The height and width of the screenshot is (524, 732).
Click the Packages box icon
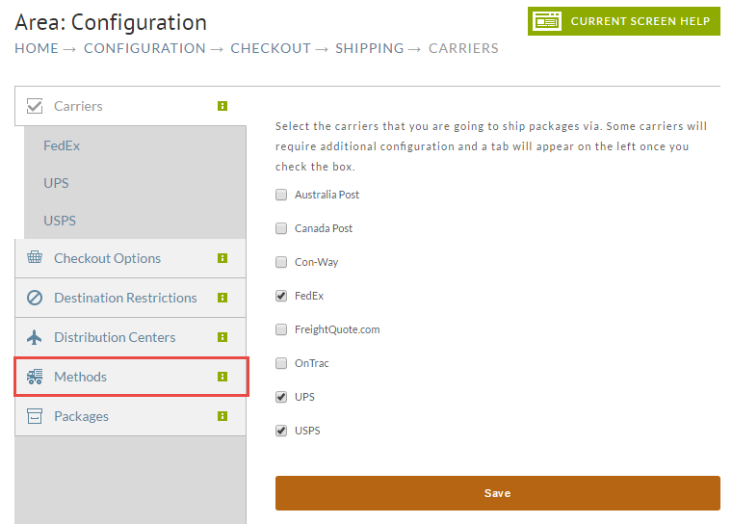pyautogui.click(x=35, y=416)
